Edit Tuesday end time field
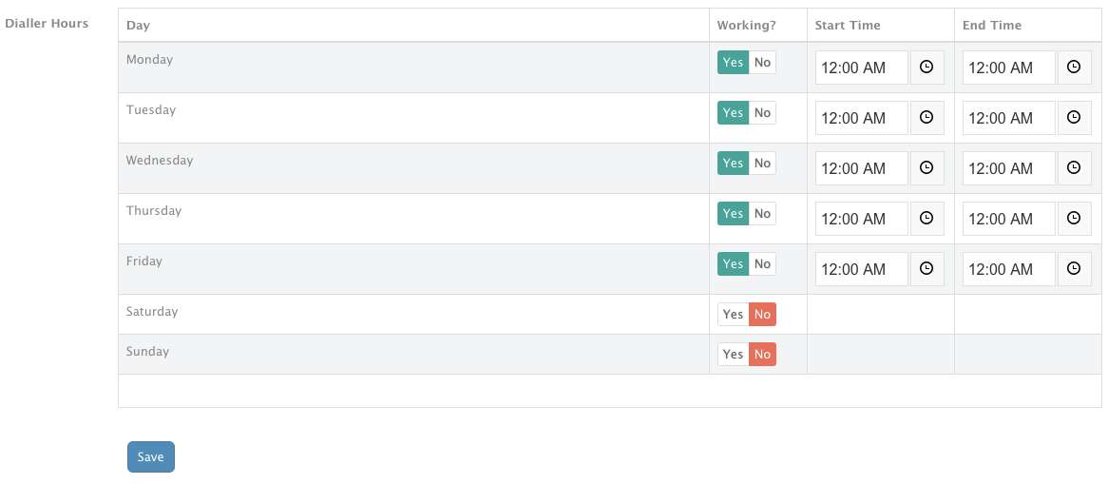 coord(1009,118)
